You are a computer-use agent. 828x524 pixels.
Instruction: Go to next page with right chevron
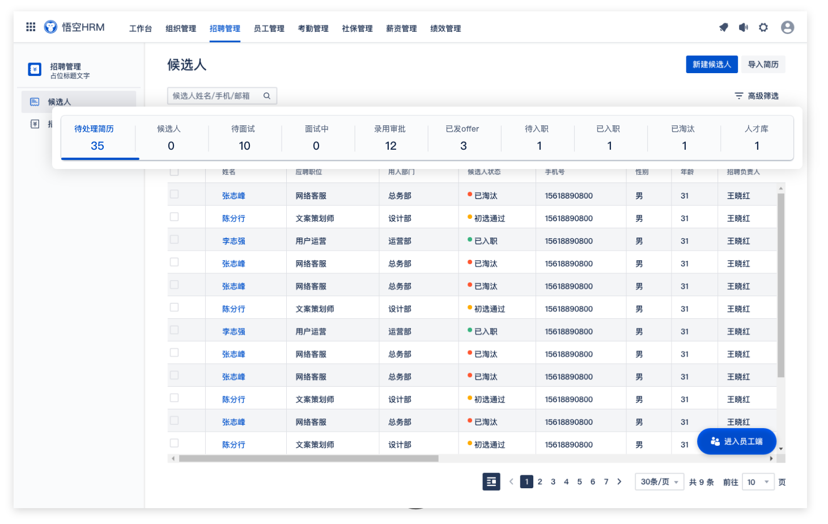[619, 481]
